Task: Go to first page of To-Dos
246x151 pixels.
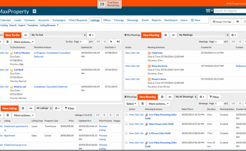Action: [x=98, y=42]
